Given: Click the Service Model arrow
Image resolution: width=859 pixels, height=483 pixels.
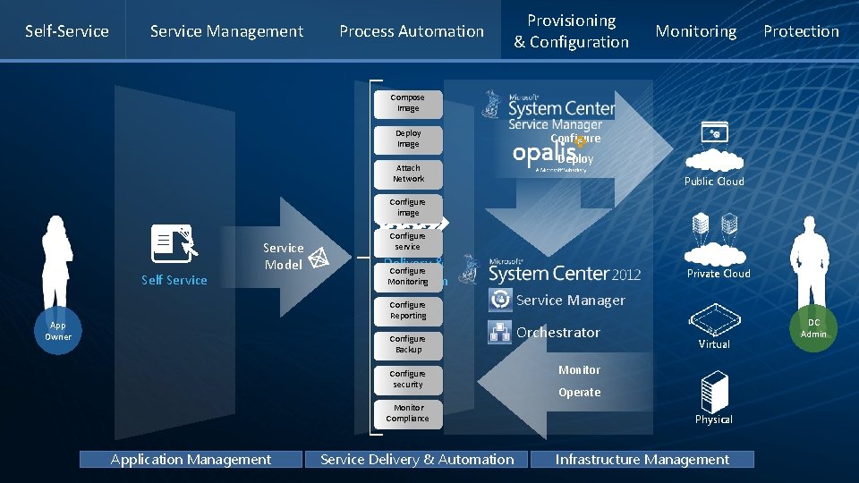Looking at the screenshot, I should click(x=286, y=257).
